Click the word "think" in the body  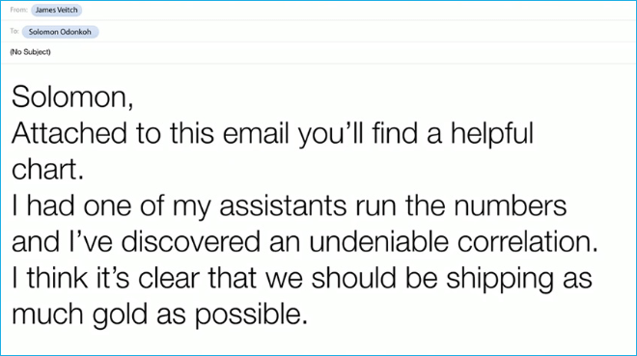coord(57,278)
